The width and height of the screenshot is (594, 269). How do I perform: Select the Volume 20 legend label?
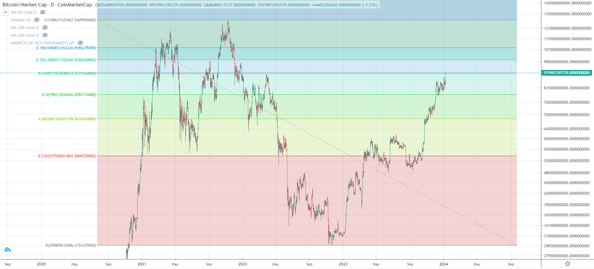point(21,20)
